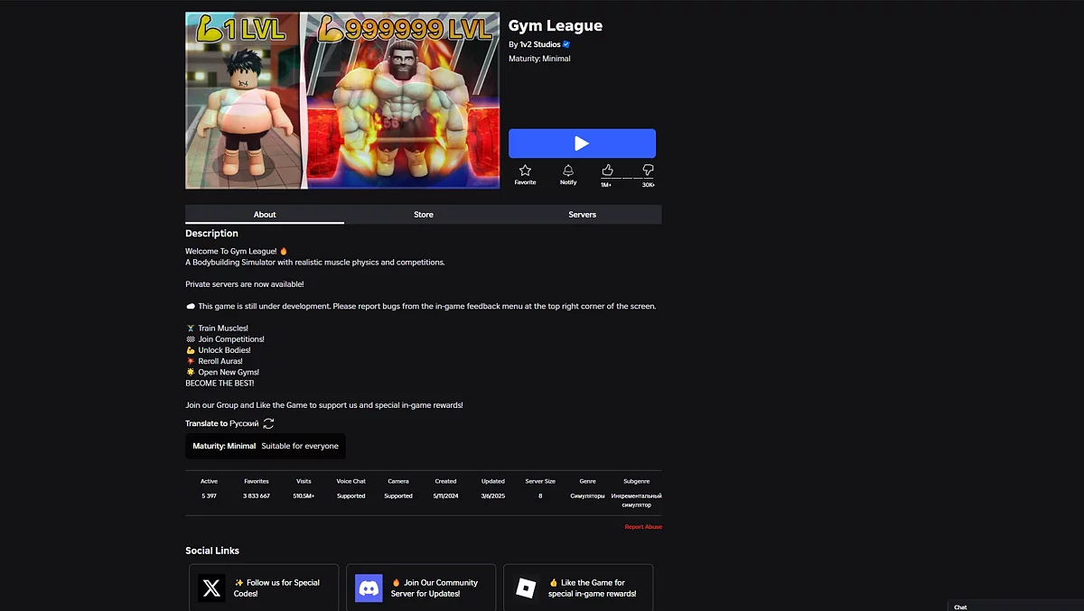Image resolution: width=1084 pixels, height=611 pixels.
Task: Click Translate to Русский
Action: point(222,423)
